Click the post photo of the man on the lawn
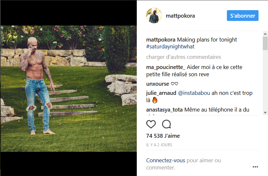268x176 pixels. tap(69, 88)
